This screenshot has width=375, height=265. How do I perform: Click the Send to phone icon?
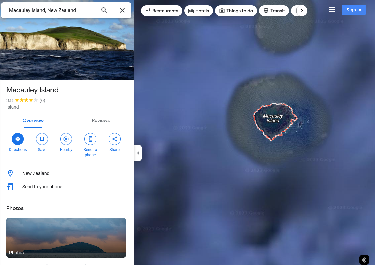pos(90,139)
